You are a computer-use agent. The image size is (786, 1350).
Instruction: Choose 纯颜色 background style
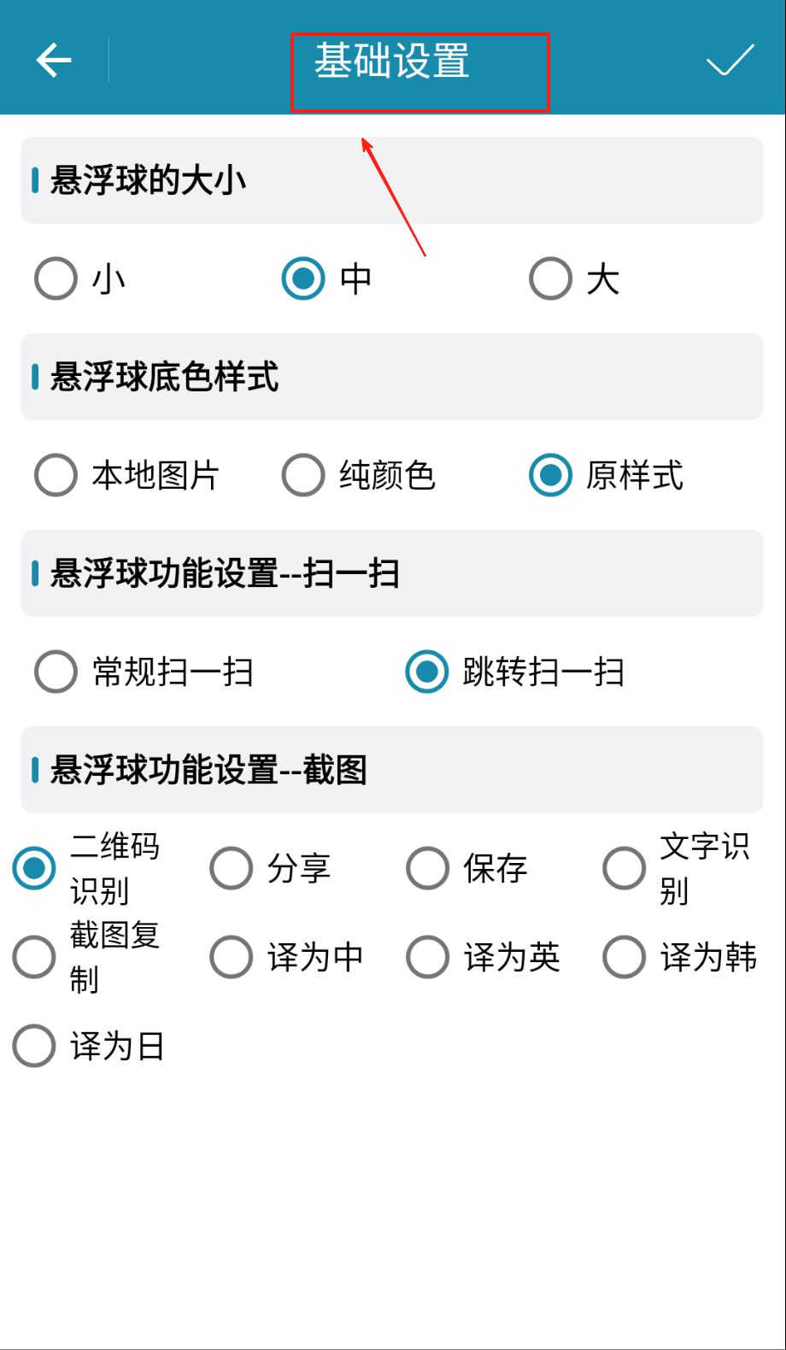[x=303, y=475]
